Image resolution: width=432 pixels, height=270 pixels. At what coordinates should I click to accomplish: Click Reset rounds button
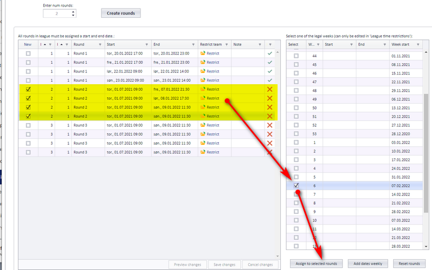409,264
